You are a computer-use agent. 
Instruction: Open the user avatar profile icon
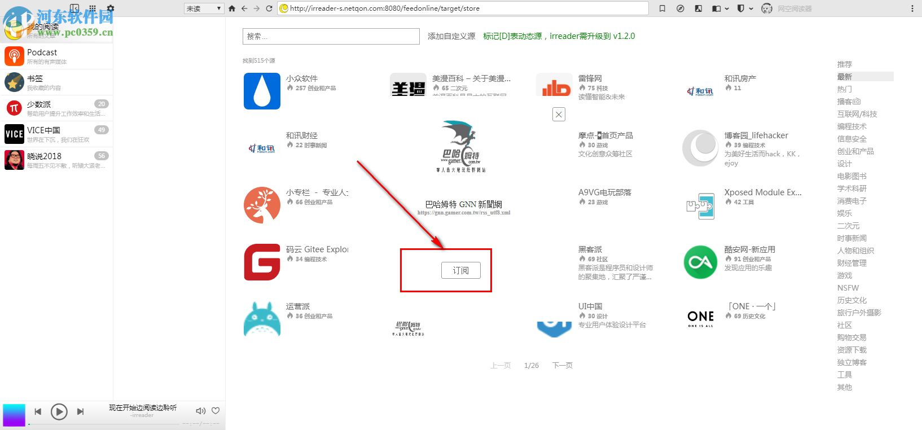click(766, 8)
